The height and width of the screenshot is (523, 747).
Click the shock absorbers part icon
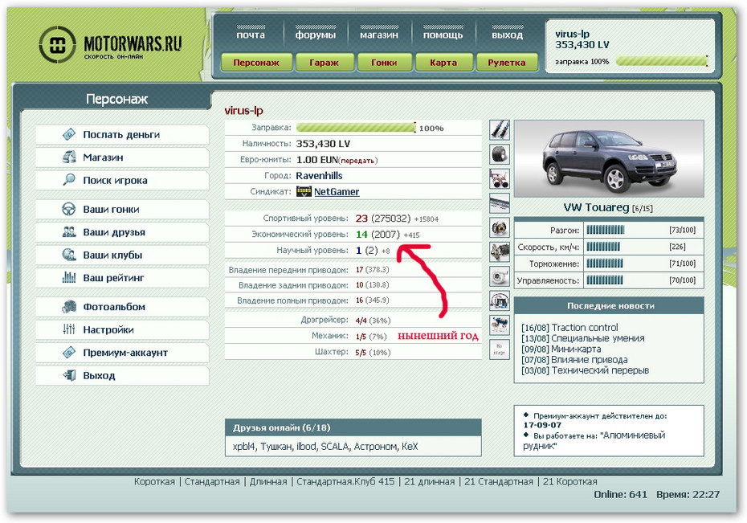500,129
